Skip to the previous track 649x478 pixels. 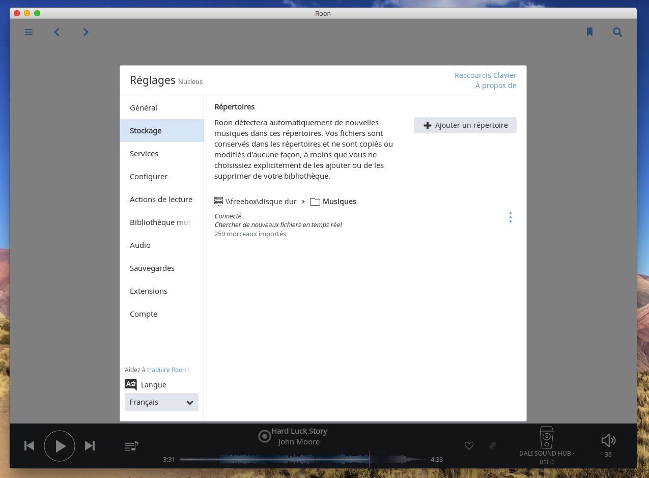30,446
